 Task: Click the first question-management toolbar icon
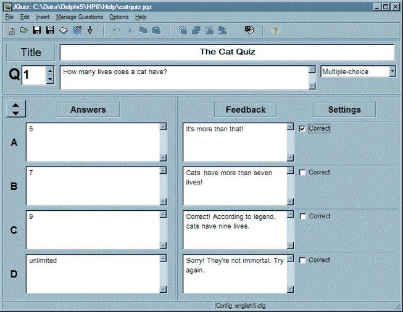pyautogui.click(x=183, y=30)
